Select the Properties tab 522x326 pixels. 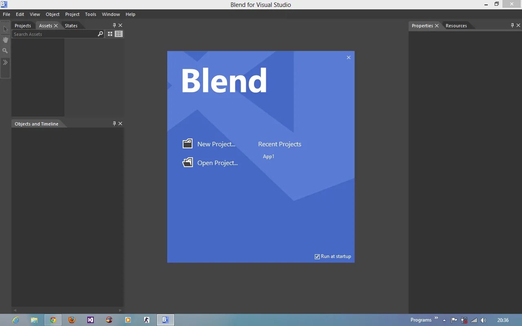422,26
